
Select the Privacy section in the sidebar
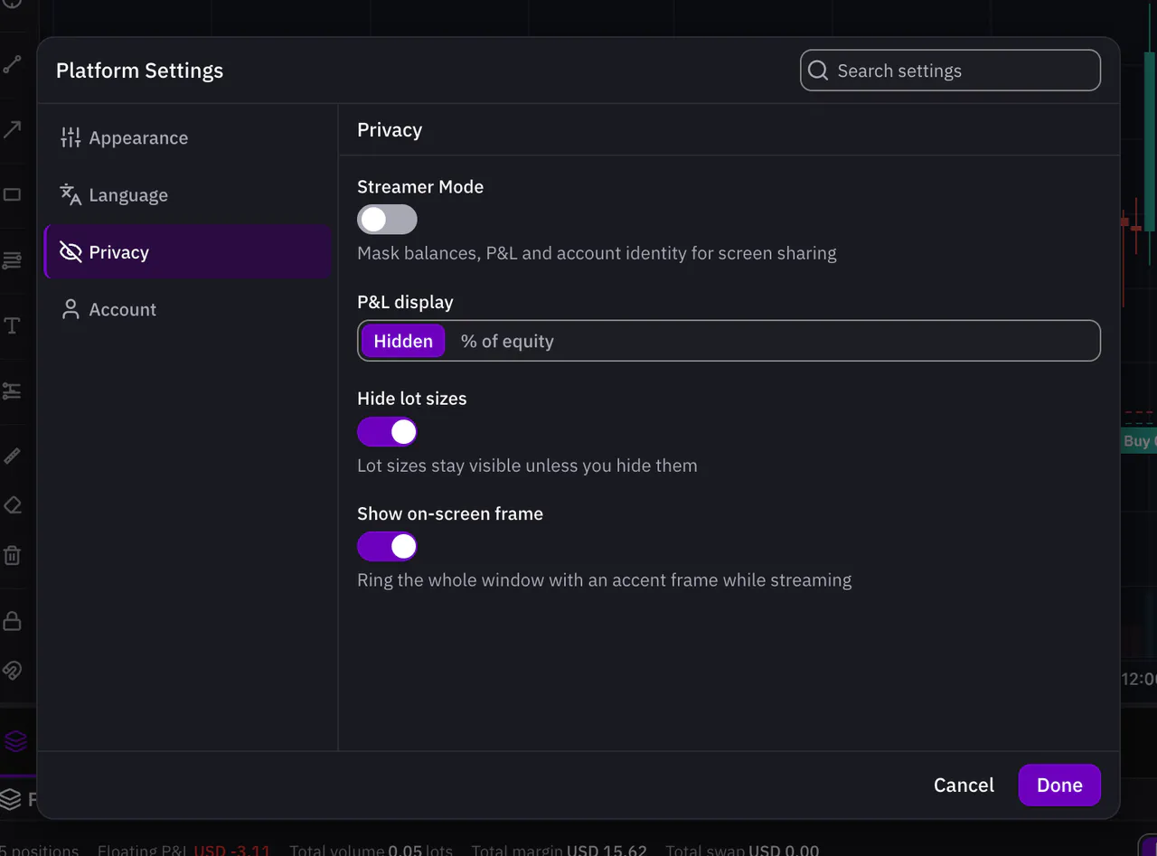tap(188, 252)
